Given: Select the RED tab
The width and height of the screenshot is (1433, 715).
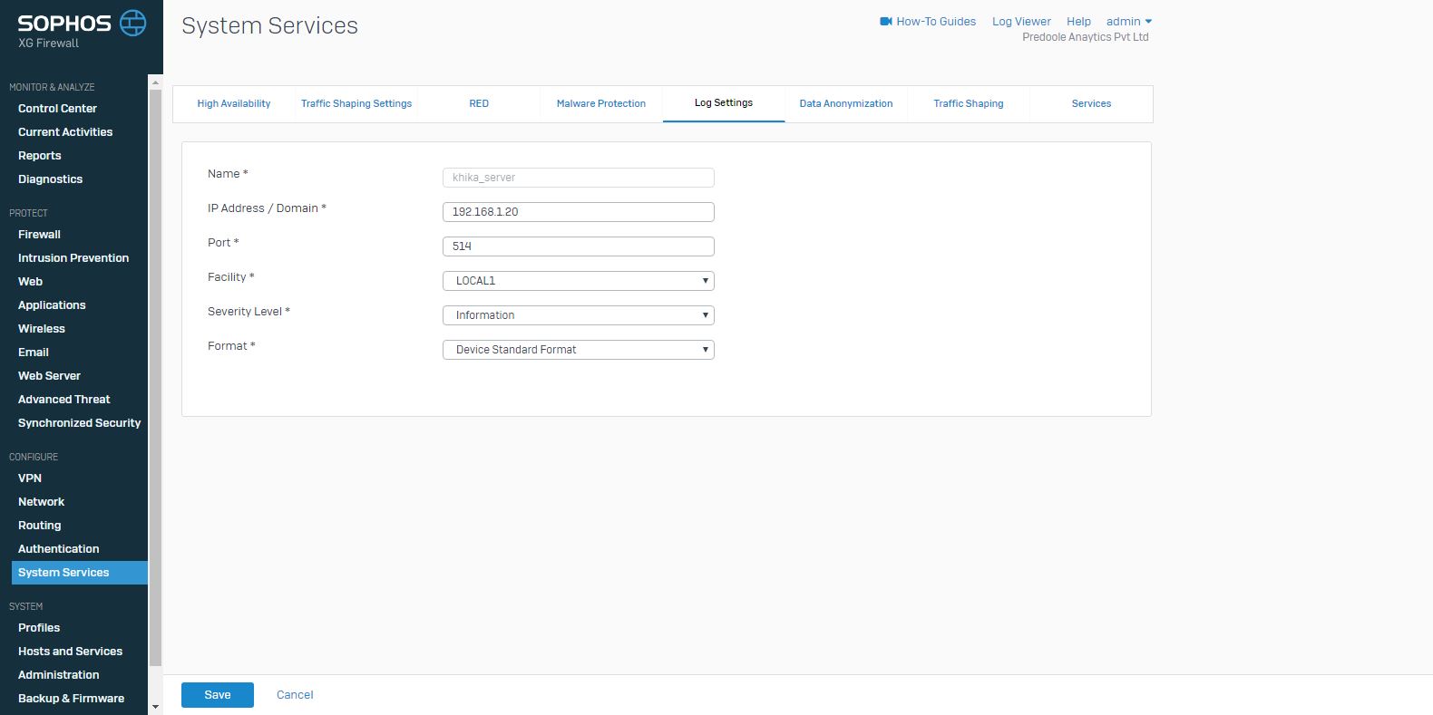Looking at the screenshot, I should click(479, 103).
